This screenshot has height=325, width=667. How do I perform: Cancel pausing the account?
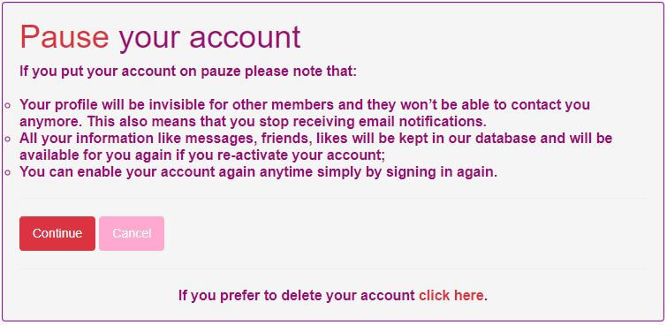(x=132, y=233)
